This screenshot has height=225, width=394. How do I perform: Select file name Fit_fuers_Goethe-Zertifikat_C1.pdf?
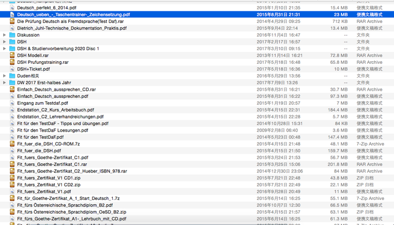click(x=53, y=157)
